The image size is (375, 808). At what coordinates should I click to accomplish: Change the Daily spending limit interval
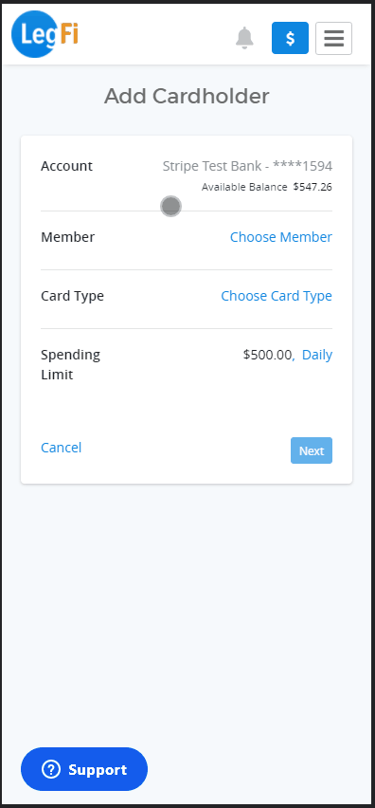click(x=317, y=355)
